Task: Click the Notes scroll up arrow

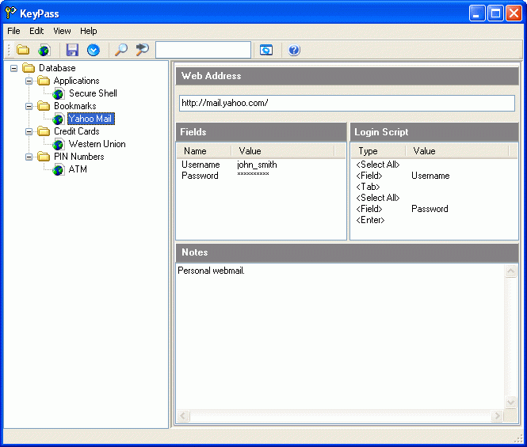Action: 510,271
